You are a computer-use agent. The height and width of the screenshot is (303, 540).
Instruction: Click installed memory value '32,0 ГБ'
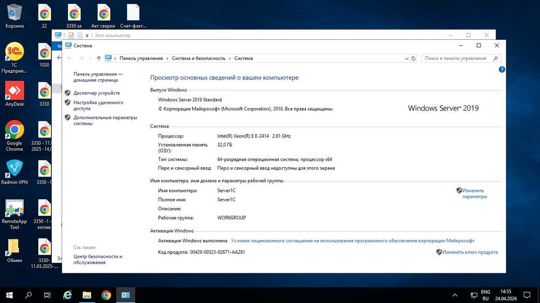coord(225,145)
